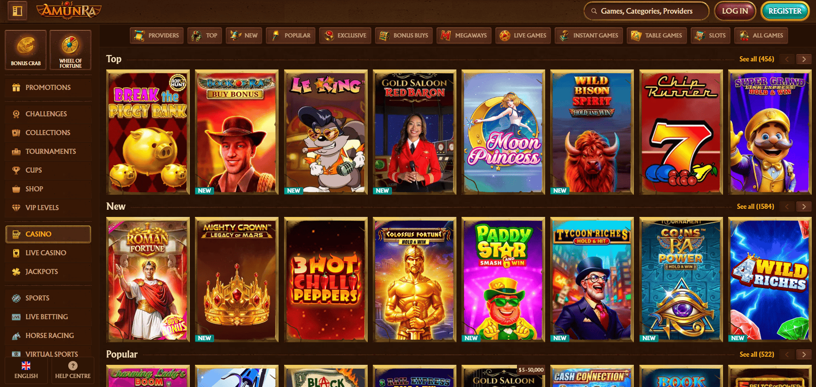Viewport: 816px width, 387px height.
Task: Collapse the sidebar with the panel icon
Action: [x=17, y=11]
